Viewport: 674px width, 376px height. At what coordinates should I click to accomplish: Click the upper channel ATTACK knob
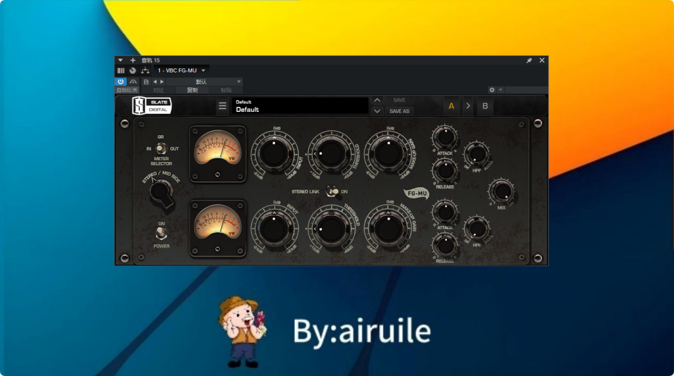(x=445, y=137)
